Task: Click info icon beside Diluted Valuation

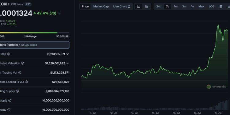Action: click(x=23, y=63)
